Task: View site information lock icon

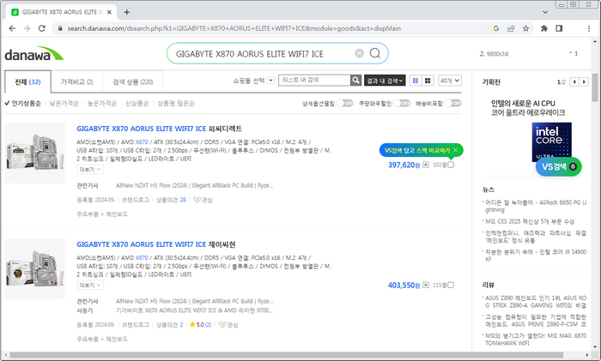Action: [60, 28]
